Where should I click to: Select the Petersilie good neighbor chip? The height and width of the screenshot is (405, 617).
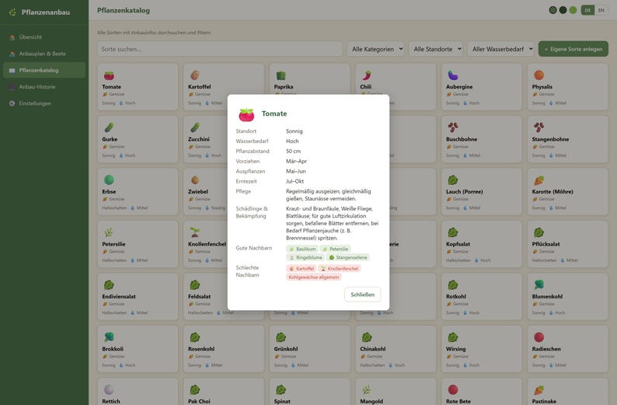click(x=335, y=249)
